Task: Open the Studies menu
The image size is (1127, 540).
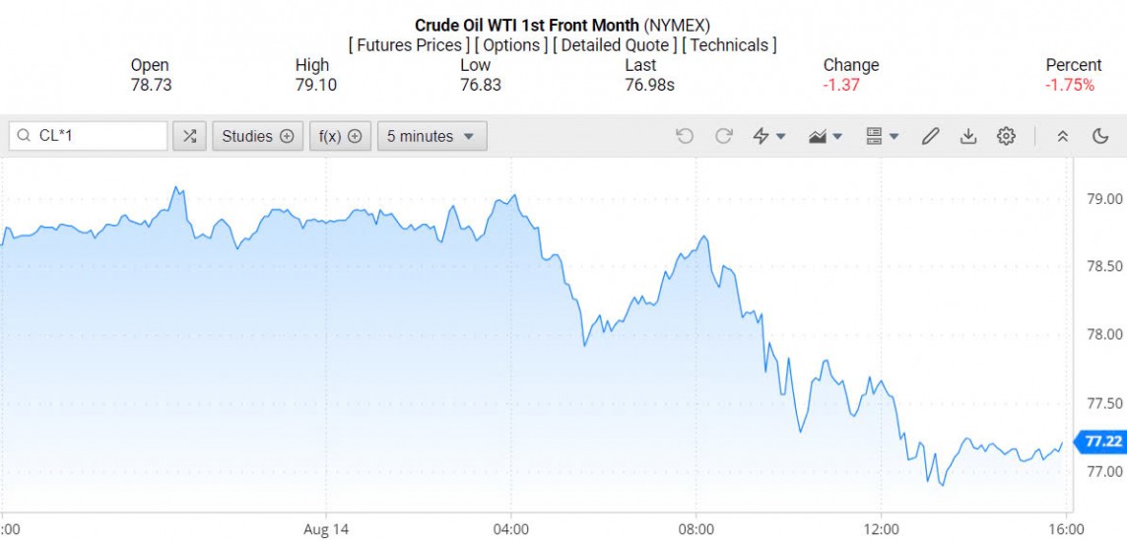Action: [x=257, y=136]
